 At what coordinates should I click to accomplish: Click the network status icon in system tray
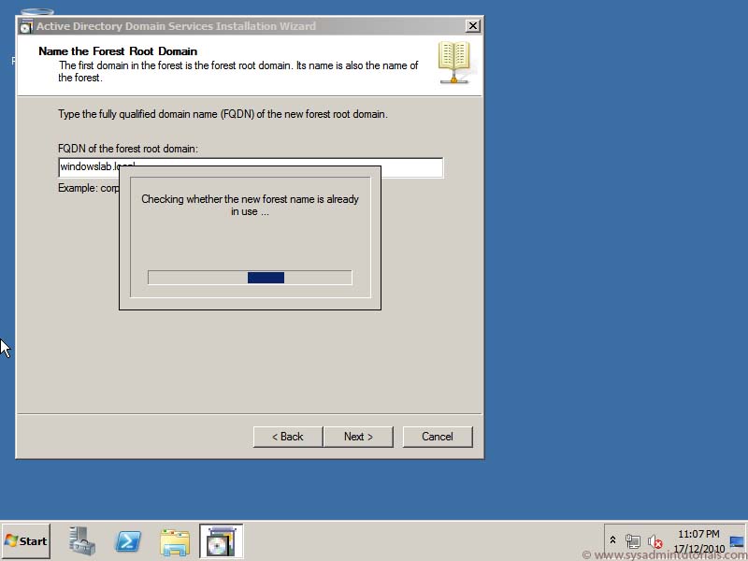(634, 540)
